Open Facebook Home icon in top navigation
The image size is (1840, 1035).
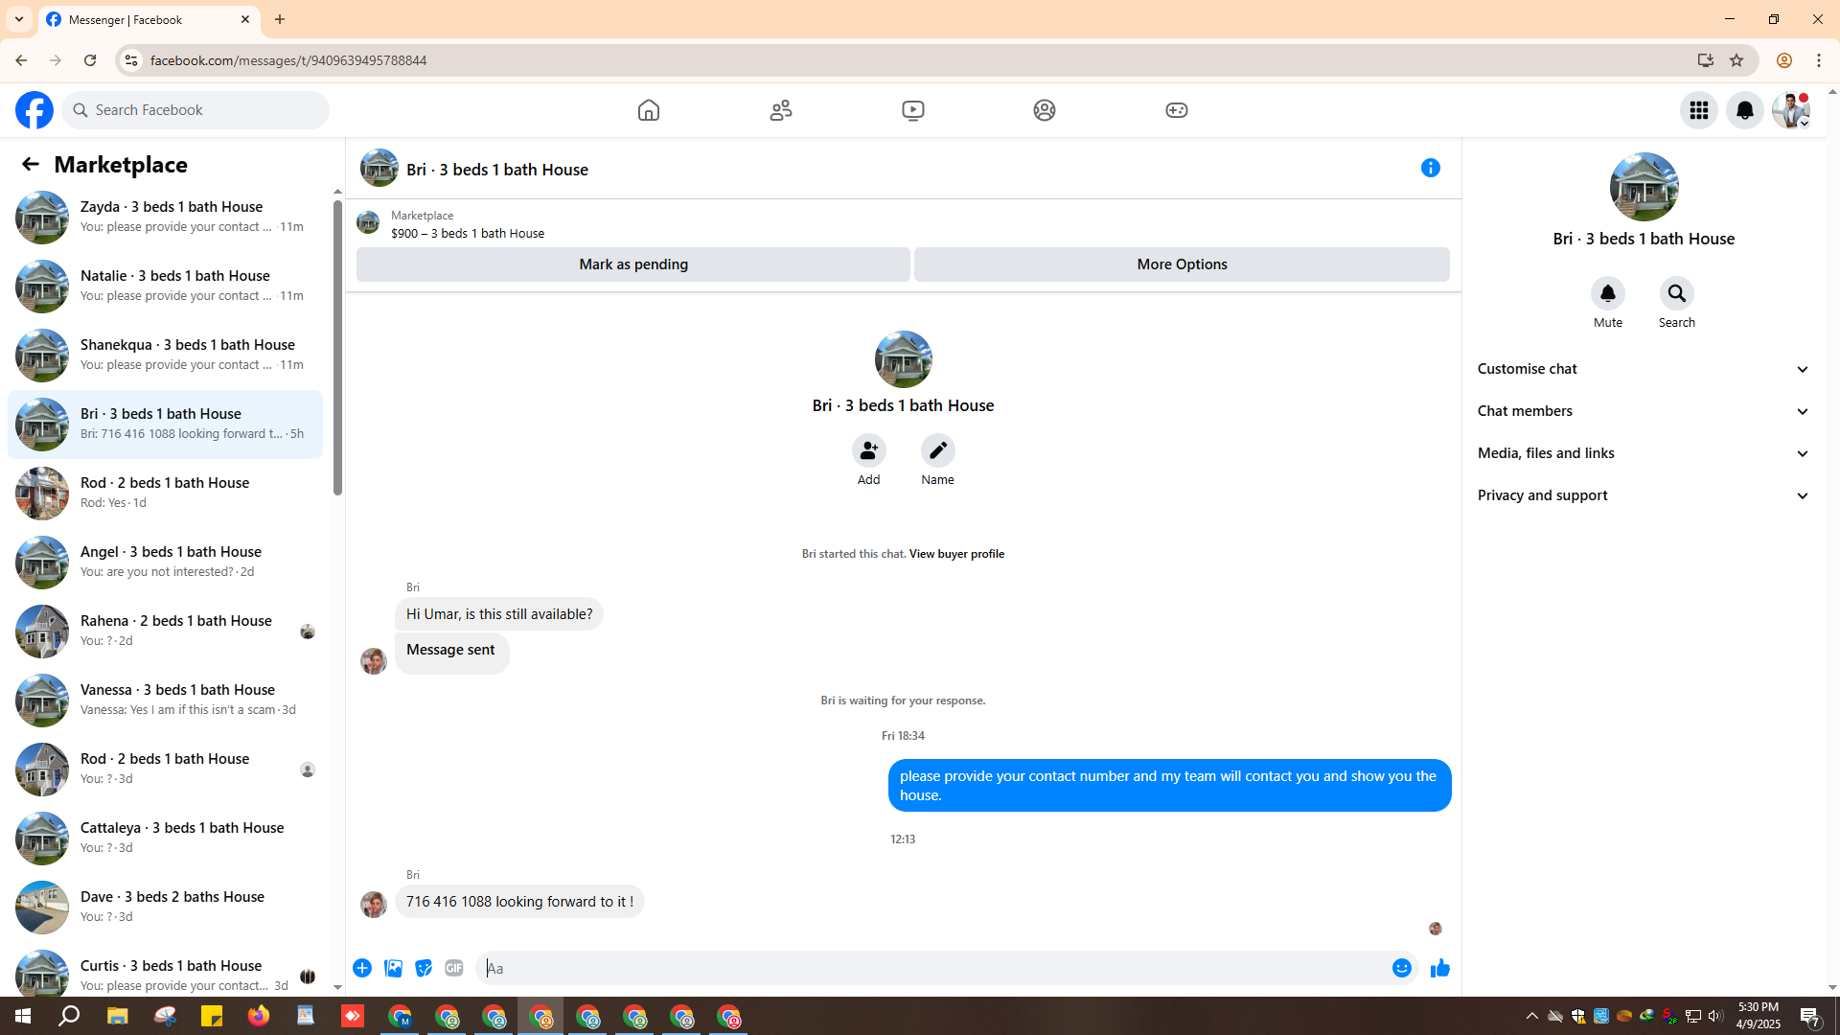[x=649, y=110]
